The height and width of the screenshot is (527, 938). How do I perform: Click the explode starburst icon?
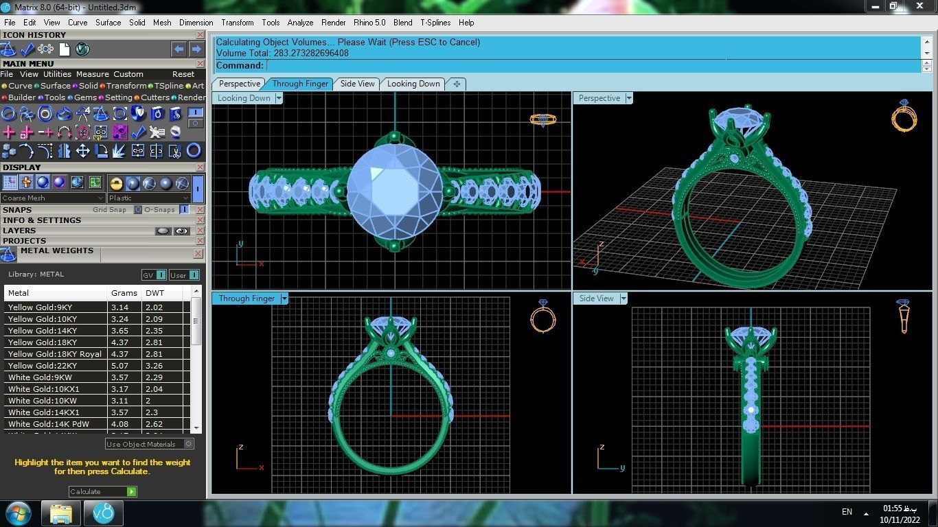tap(119, 151)
